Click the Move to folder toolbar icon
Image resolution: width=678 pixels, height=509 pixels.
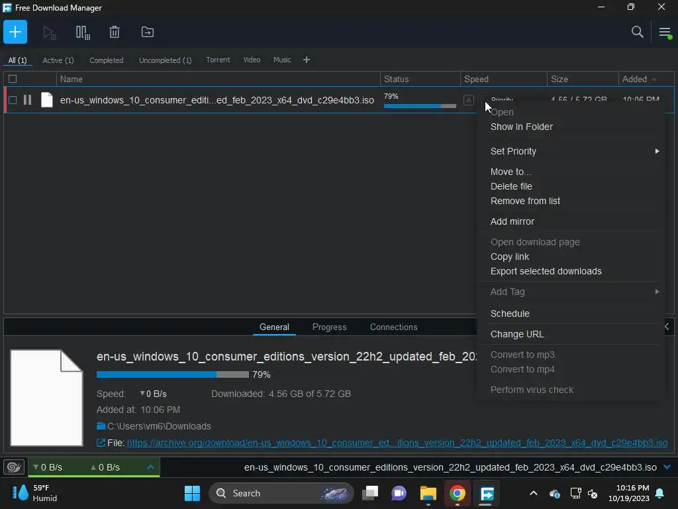(148, 32)
